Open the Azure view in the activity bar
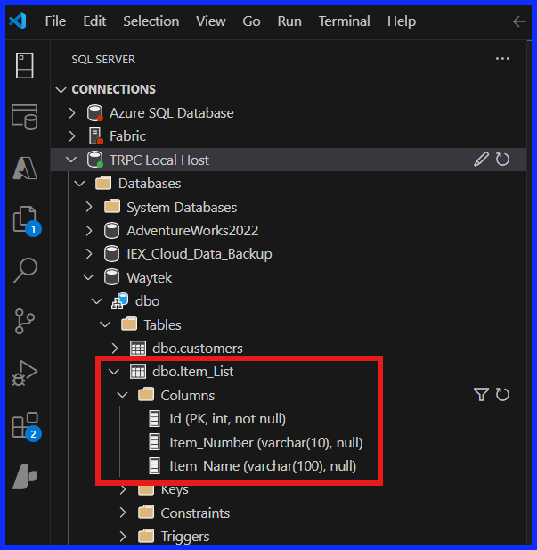 point(25,168)
